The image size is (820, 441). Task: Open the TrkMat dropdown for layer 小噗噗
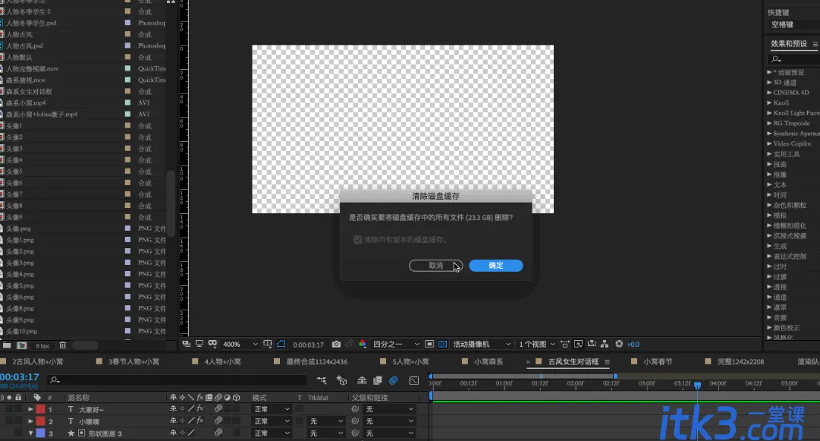tap(326, 421)
